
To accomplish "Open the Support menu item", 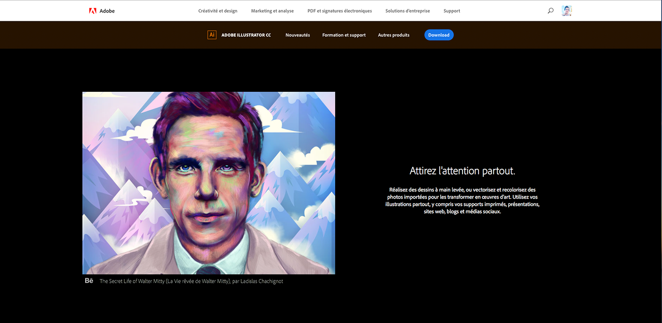I will (x=452, y=11).
